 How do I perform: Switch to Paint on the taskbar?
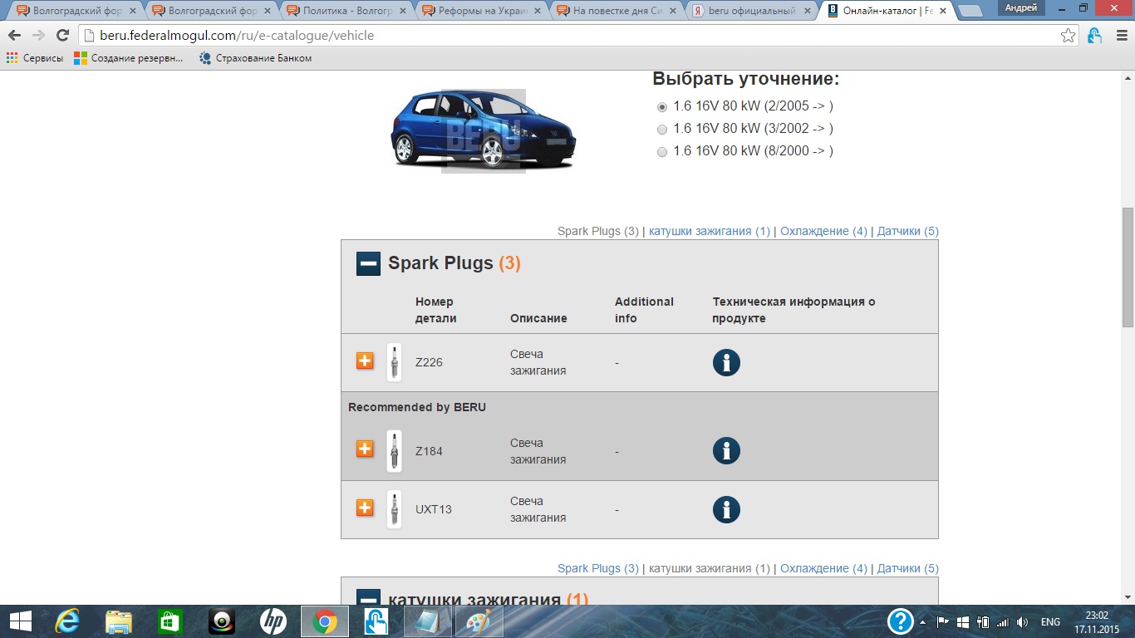click(479, 621)
